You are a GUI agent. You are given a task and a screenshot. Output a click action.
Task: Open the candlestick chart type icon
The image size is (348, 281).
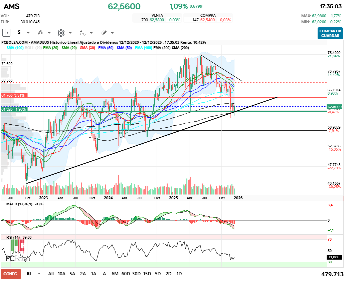40,33
